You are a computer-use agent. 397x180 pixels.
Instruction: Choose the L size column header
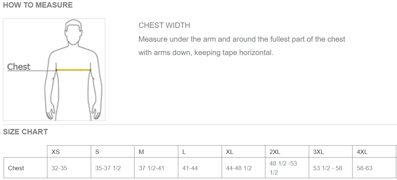click(184, 152)
